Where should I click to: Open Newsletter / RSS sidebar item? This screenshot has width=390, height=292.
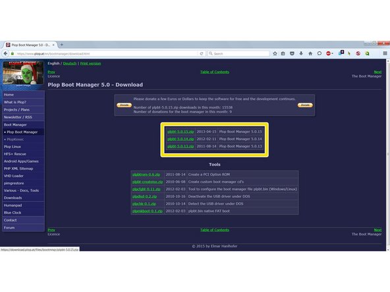pos(23,117)
